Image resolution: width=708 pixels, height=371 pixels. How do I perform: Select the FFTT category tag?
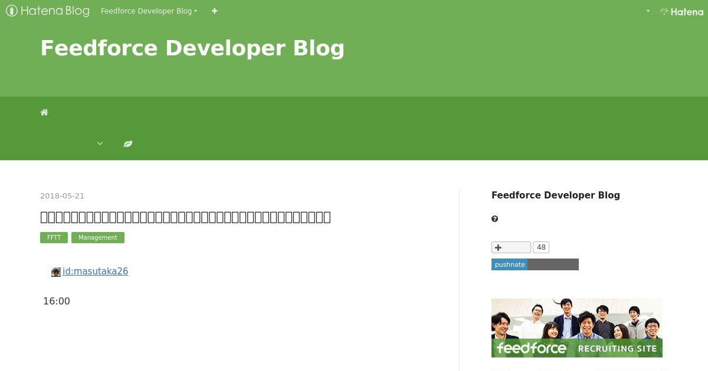tap(54, 237)
